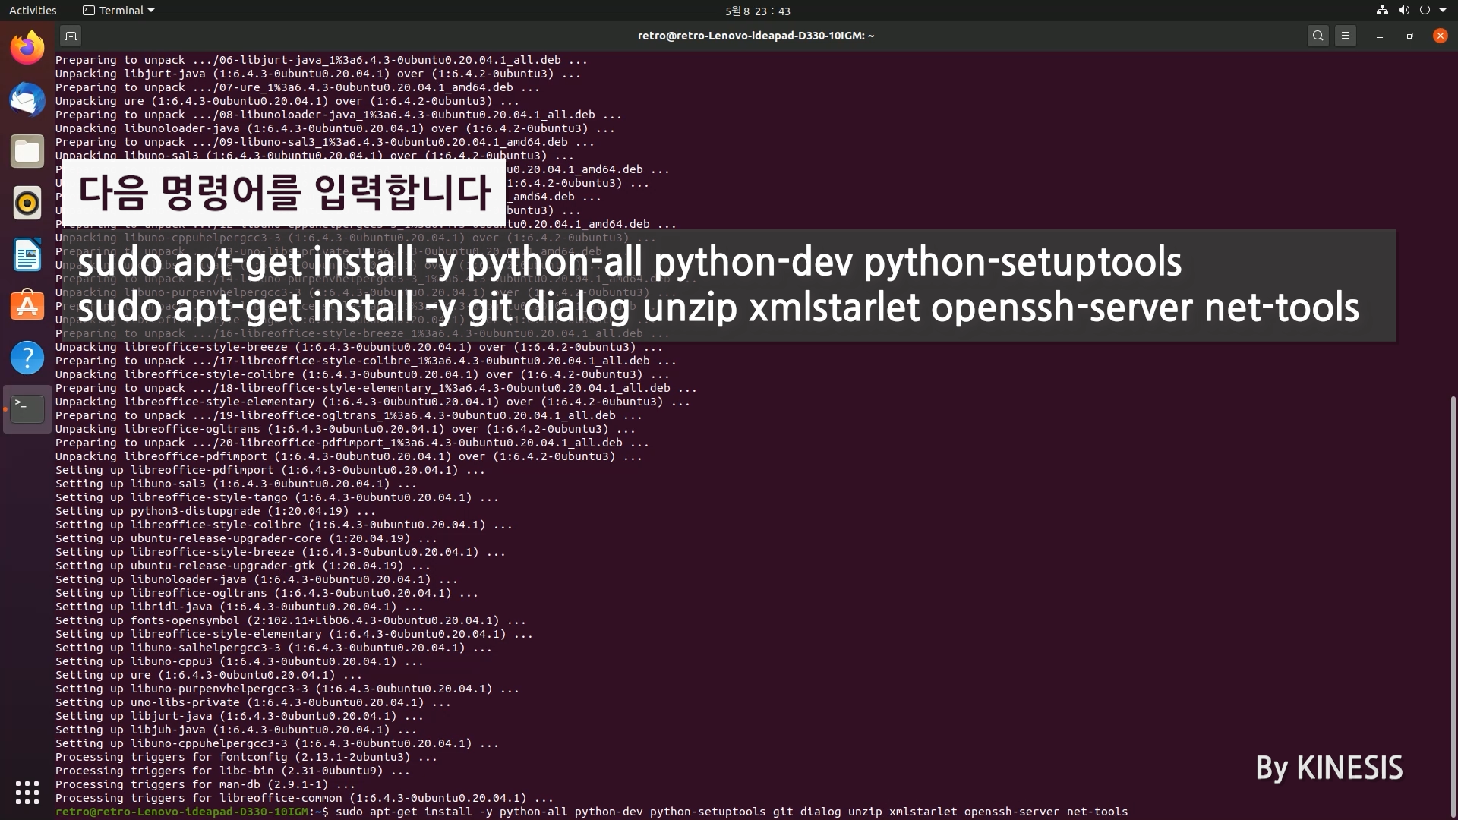Screen dimensions: 1458x820
Task: Open the Help application
Action: (x=27, y=358)
